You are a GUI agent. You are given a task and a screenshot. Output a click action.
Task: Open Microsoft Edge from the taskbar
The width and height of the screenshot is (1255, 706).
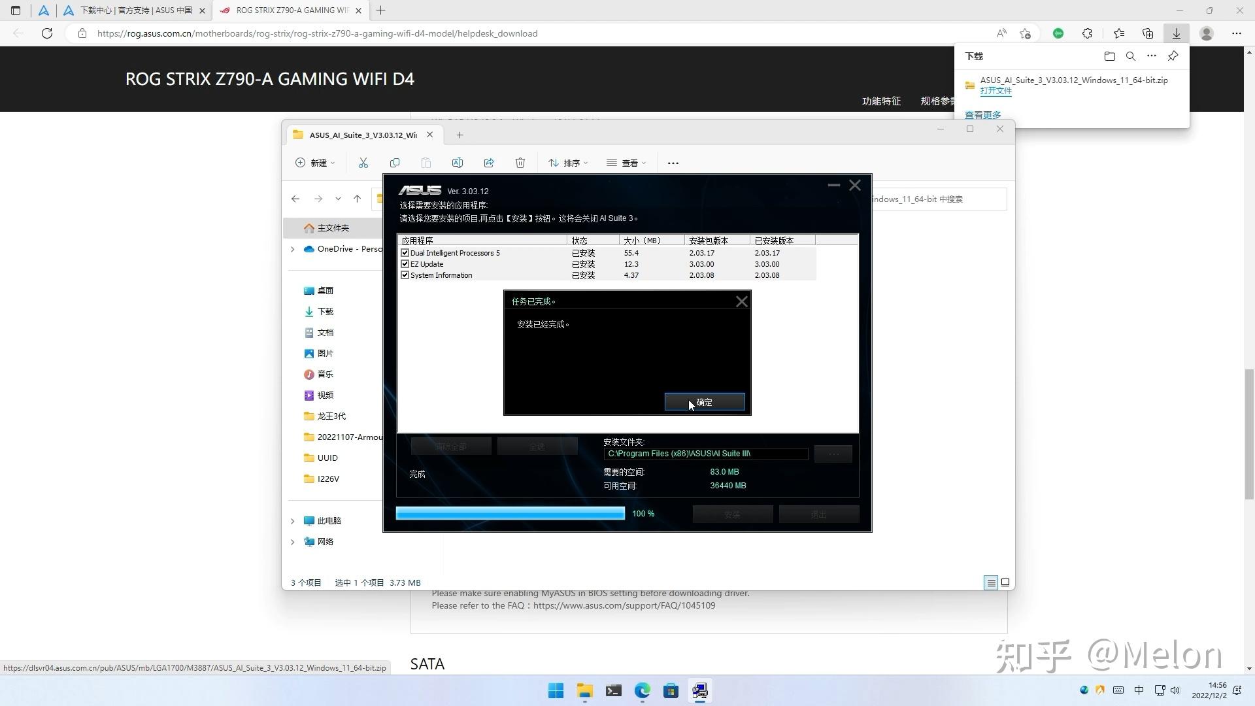(x=643, y=691)
